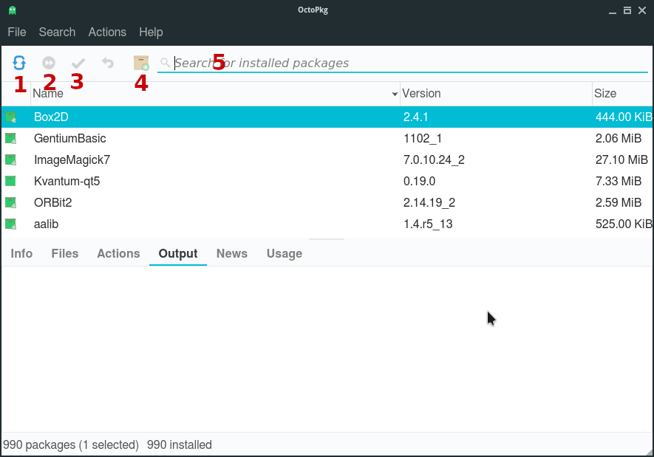This screenshot has width=654, height=457.
Task: Open the Actions menu in the menu bar
Action: pyautogui.click(x=107, y=32)
